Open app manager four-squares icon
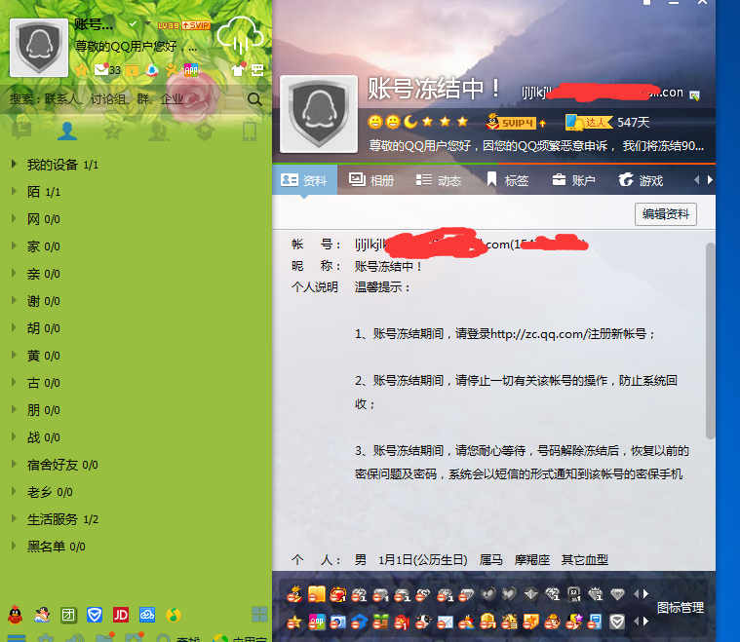 tap(259, 614)
